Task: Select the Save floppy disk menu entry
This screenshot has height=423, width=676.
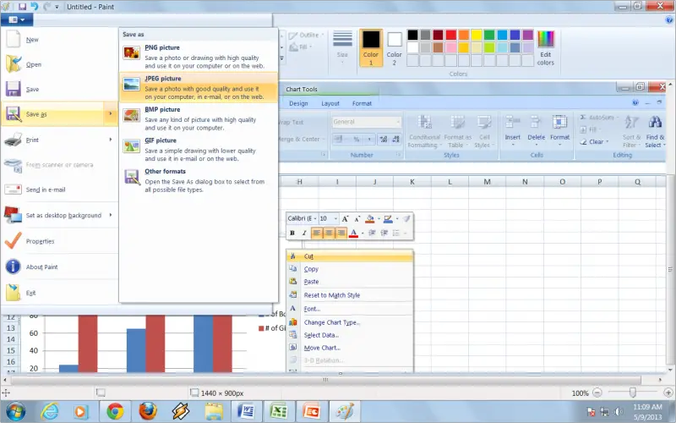Action: coord(59,90)
